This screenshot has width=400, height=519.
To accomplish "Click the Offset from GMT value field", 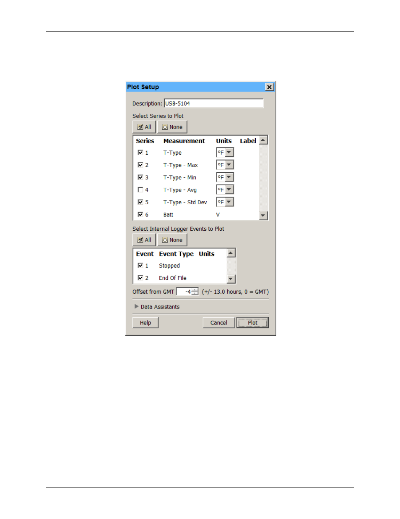I will pos(184,292).
